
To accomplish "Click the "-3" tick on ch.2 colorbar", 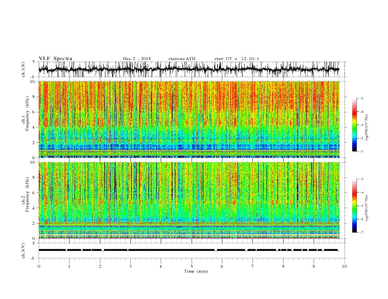I will (x=361, y=179).
